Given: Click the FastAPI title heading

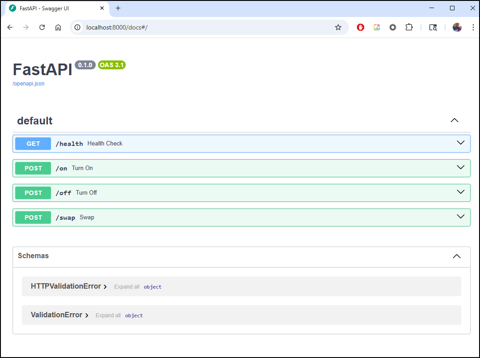Looking at the screenshot, I should [x=42, y=69].
